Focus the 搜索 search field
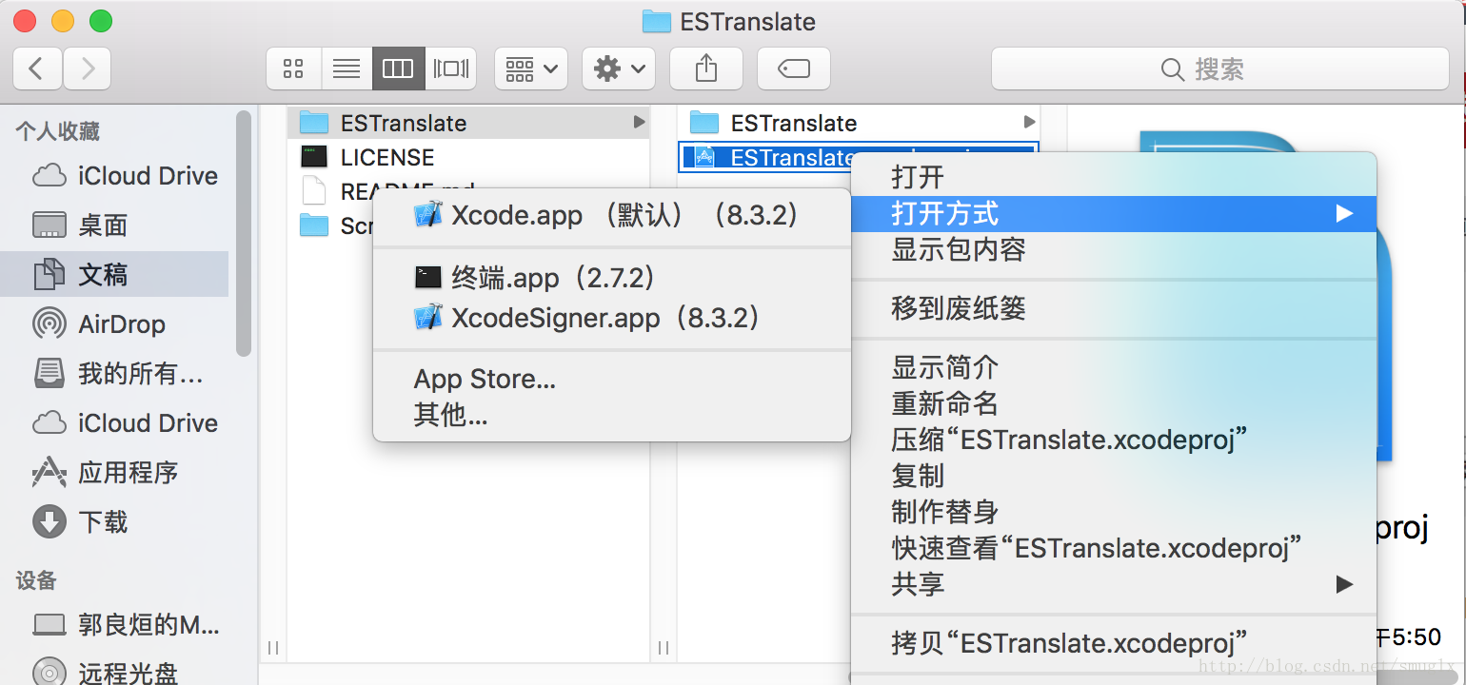The height and width of the screenshot is (685, 1466). [x=1219, y=68]
